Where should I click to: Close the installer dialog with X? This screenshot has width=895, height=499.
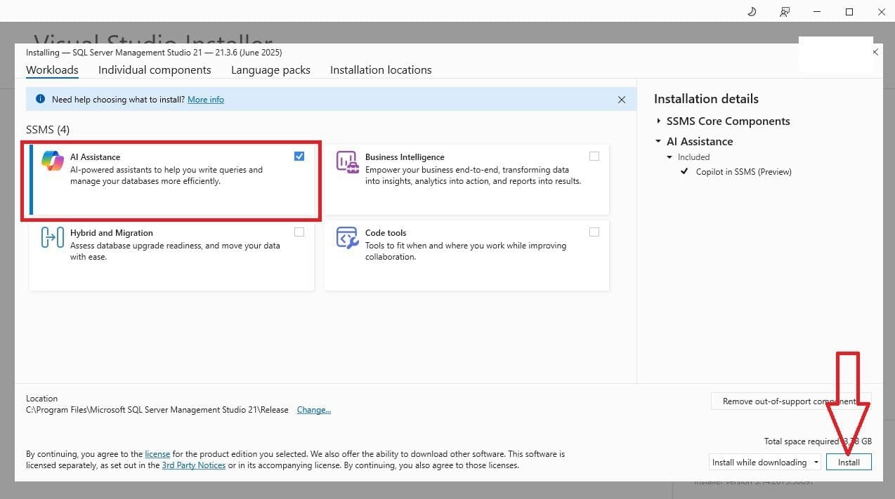(875, 52)
